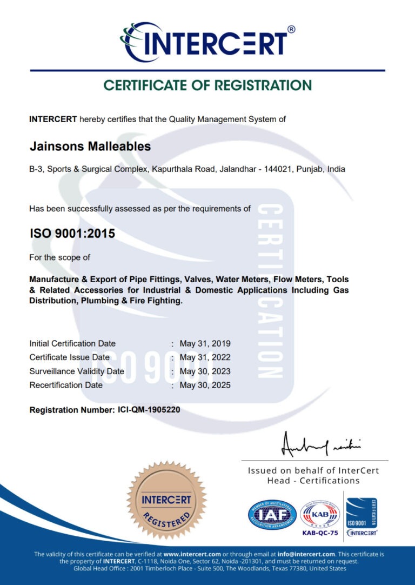Click the address line starting with B-3, Sports & Surgical Complex
The image size is (415, 585).
187,169
